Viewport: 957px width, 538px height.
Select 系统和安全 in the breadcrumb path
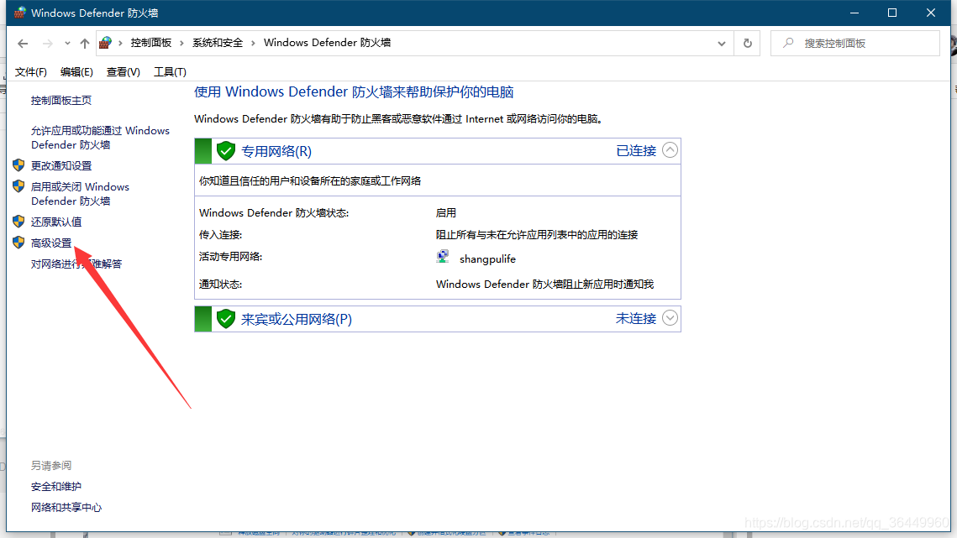[218, 43]
